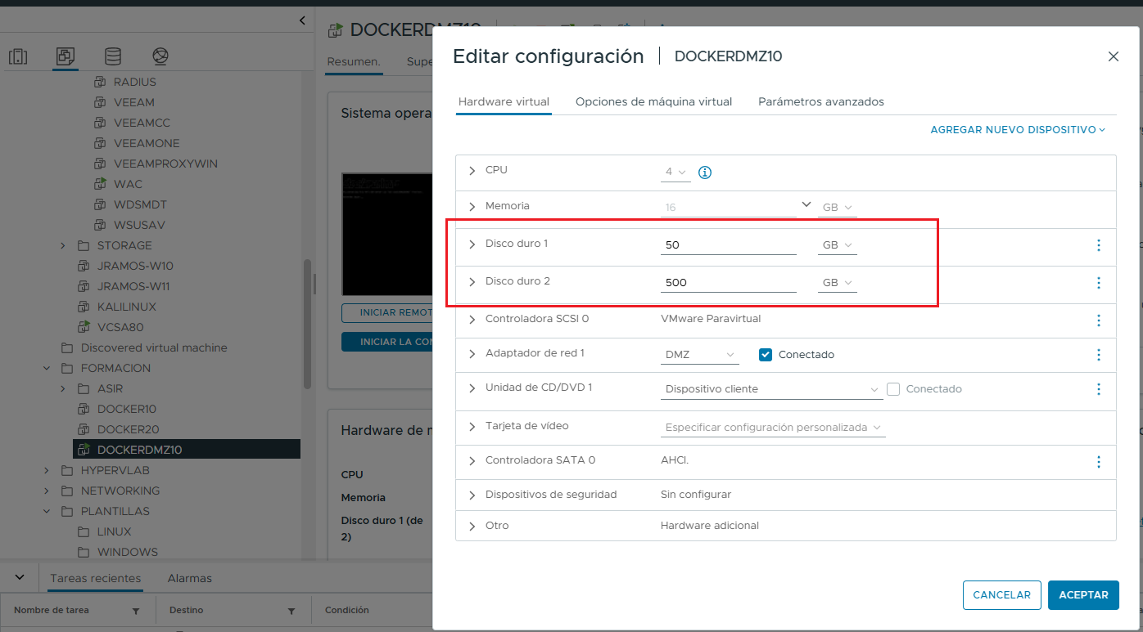Click the ACEPTAR button

point(1083,595)
